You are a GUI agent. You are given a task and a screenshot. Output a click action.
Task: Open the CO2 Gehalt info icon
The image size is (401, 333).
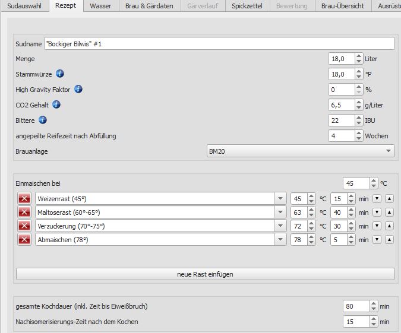(56, 104)
